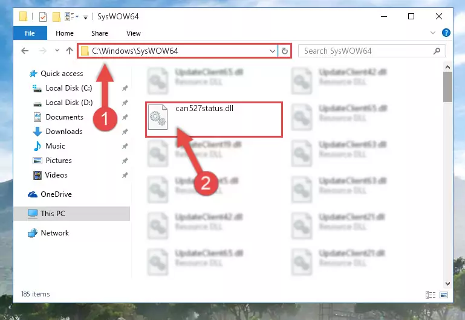Click the pin icon beside Pictures

pos(125,161)
